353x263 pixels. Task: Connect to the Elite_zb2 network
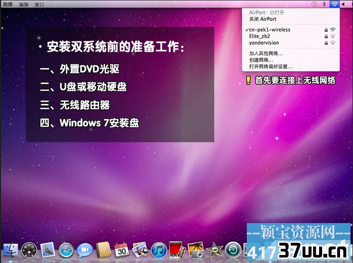(x=291, y=36)
